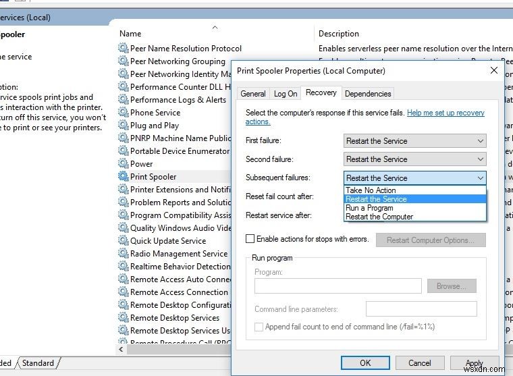The width and height of the screenshot is (513, 376).
Task: Open the Second failure dropdown
Action: [414, 159]
